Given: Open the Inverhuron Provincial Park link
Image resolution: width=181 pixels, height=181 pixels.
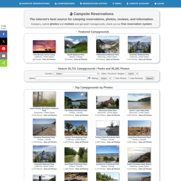Looking at the screenshot, I should click(107, 164).
